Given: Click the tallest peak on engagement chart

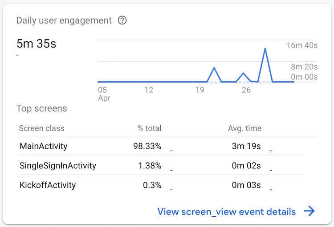Looking at the screenshot, I should 265,49.
